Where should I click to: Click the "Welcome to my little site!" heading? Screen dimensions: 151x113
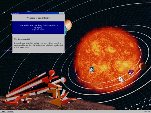[38, 18]
